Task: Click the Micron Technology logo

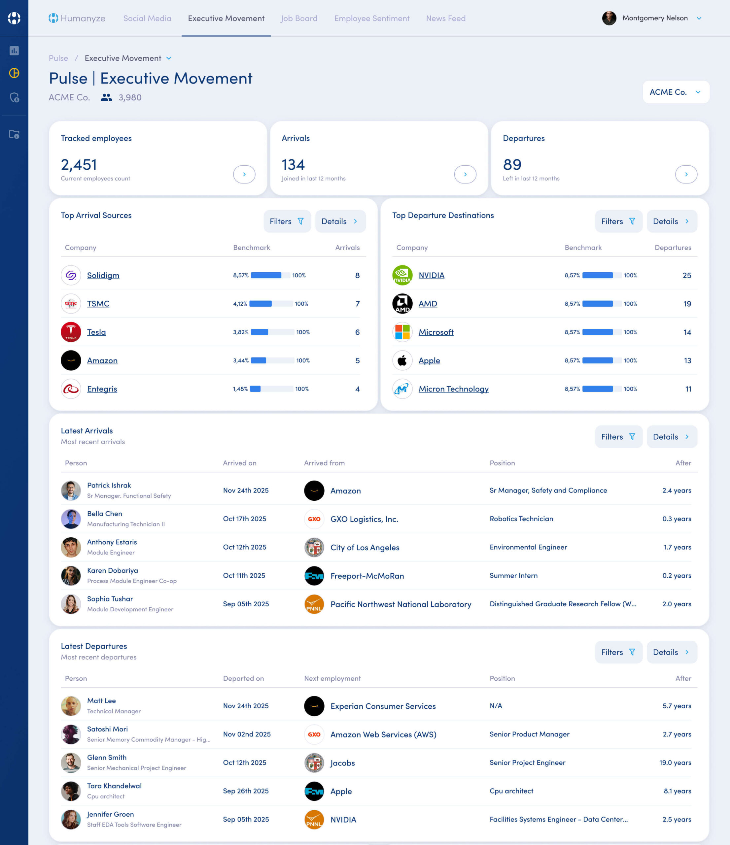Action: 402,389
